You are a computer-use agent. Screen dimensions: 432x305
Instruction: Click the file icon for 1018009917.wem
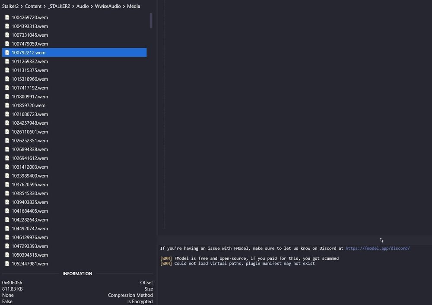coord(7,97)
